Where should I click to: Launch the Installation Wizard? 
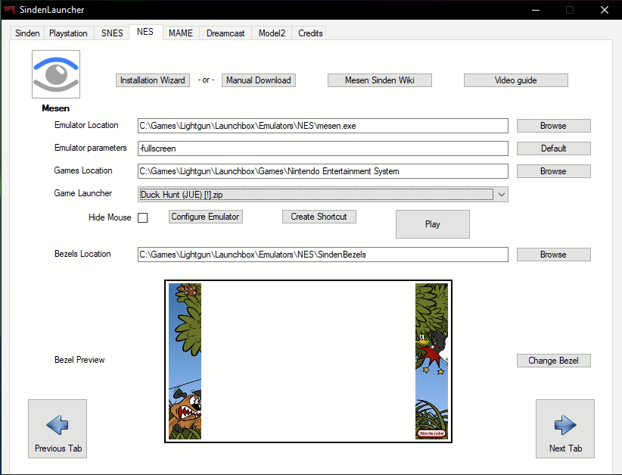click(153, 80)
